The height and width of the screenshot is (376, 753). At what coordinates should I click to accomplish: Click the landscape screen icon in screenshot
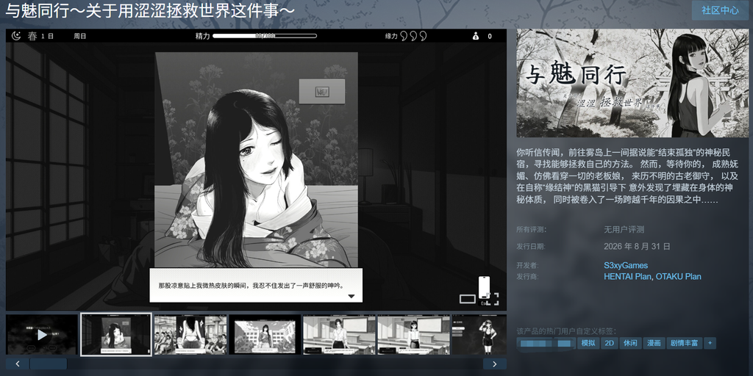pyautogui.click(x=467, y=300)
